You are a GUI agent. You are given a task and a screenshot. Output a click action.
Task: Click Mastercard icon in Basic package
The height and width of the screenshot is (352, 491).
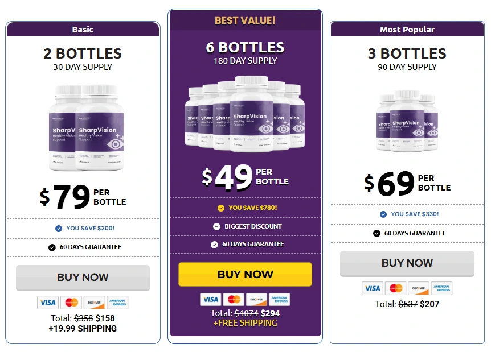tap(71, 303)
